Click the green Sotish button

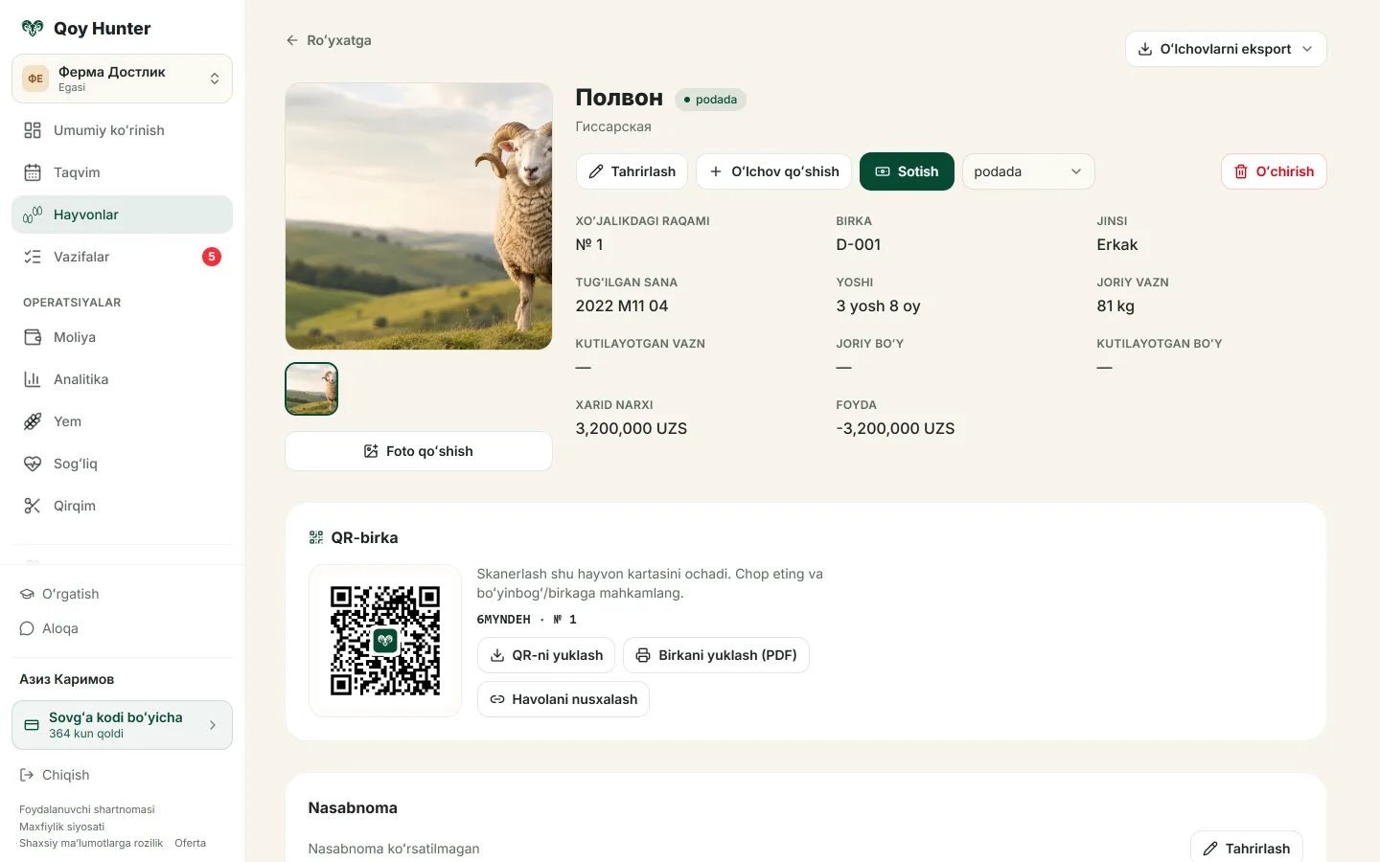point(907,171)
